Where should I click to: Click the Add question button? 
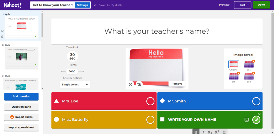(21, 96)
